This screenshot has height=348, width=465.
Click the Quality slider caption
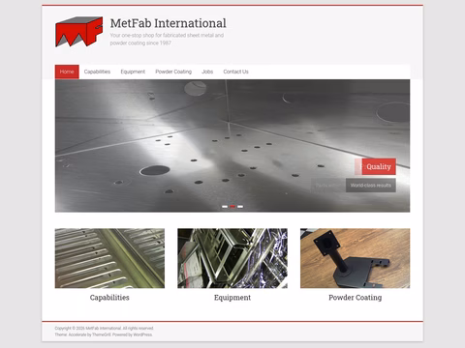pyautogui.click(x=379, y=166)
